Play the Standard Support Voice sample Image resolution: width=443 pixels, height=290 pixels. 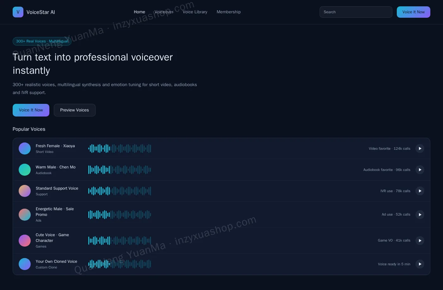[x=420, y=191]
